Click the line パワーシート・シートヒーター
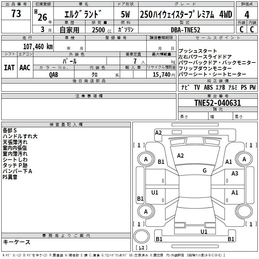The height and width of the screenshot is (259, 259). click(x=212, y=74)
